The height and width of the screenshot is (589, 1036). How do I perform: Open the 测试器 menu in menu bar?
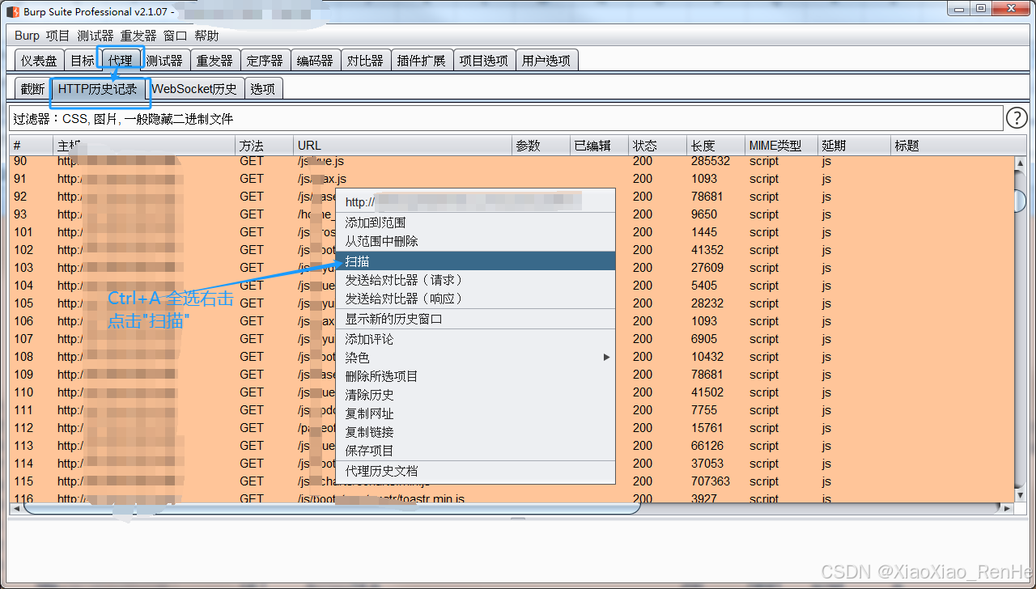(96, 36)
